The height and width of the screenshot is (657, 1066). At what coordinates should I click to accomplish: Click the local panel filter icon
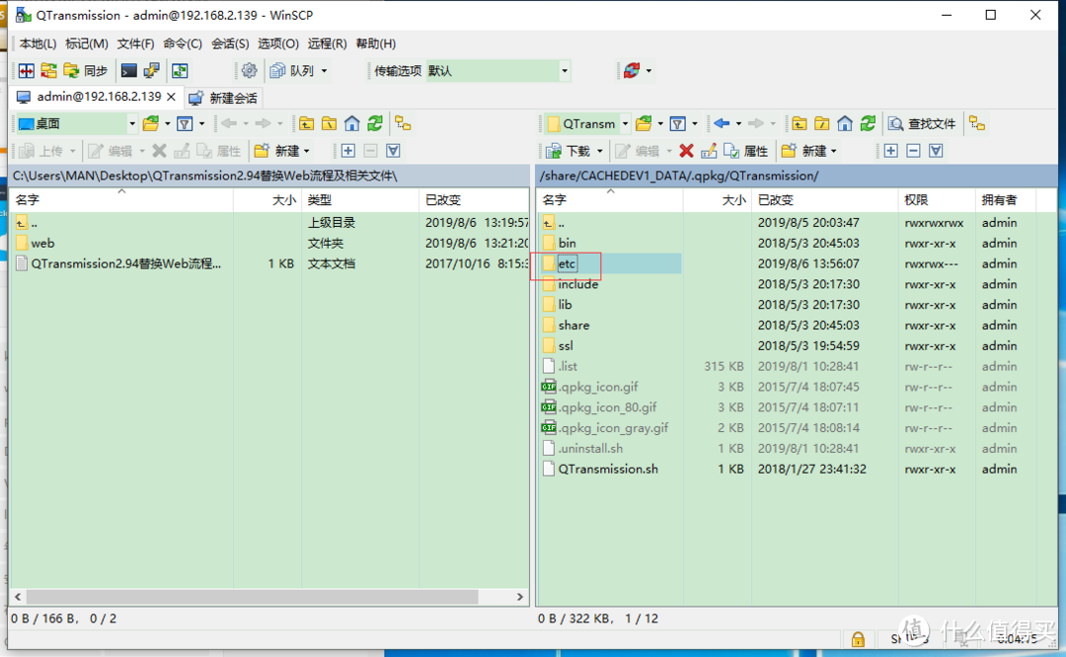185,123
